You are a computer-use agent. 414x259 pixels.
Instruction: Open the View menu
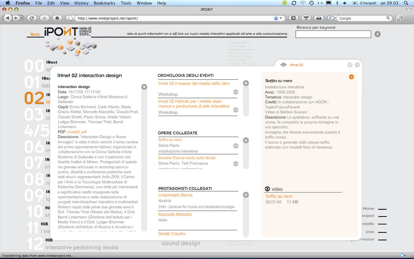point(65,3)
